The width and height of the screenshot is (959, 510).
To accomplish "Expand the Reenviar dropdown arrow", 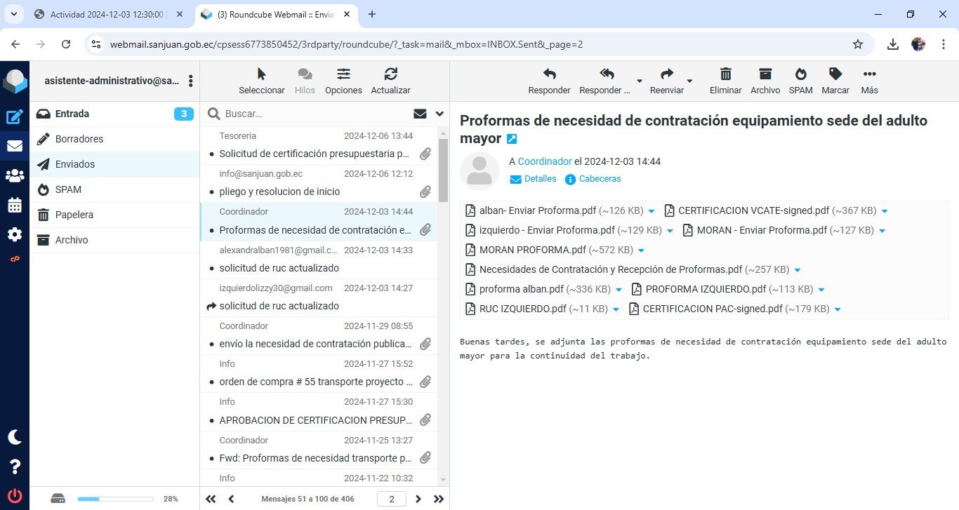I will [689, 81].
